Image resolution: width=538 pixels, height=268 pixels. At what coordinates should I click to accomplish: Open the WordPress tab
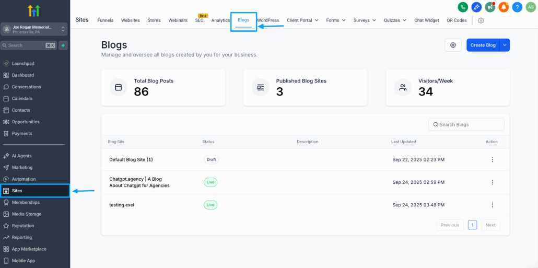[268, 20]
